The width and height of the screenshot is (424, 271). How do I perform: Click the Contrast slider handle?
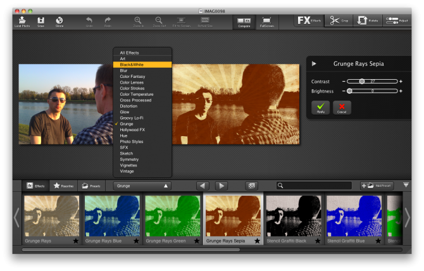361,81
